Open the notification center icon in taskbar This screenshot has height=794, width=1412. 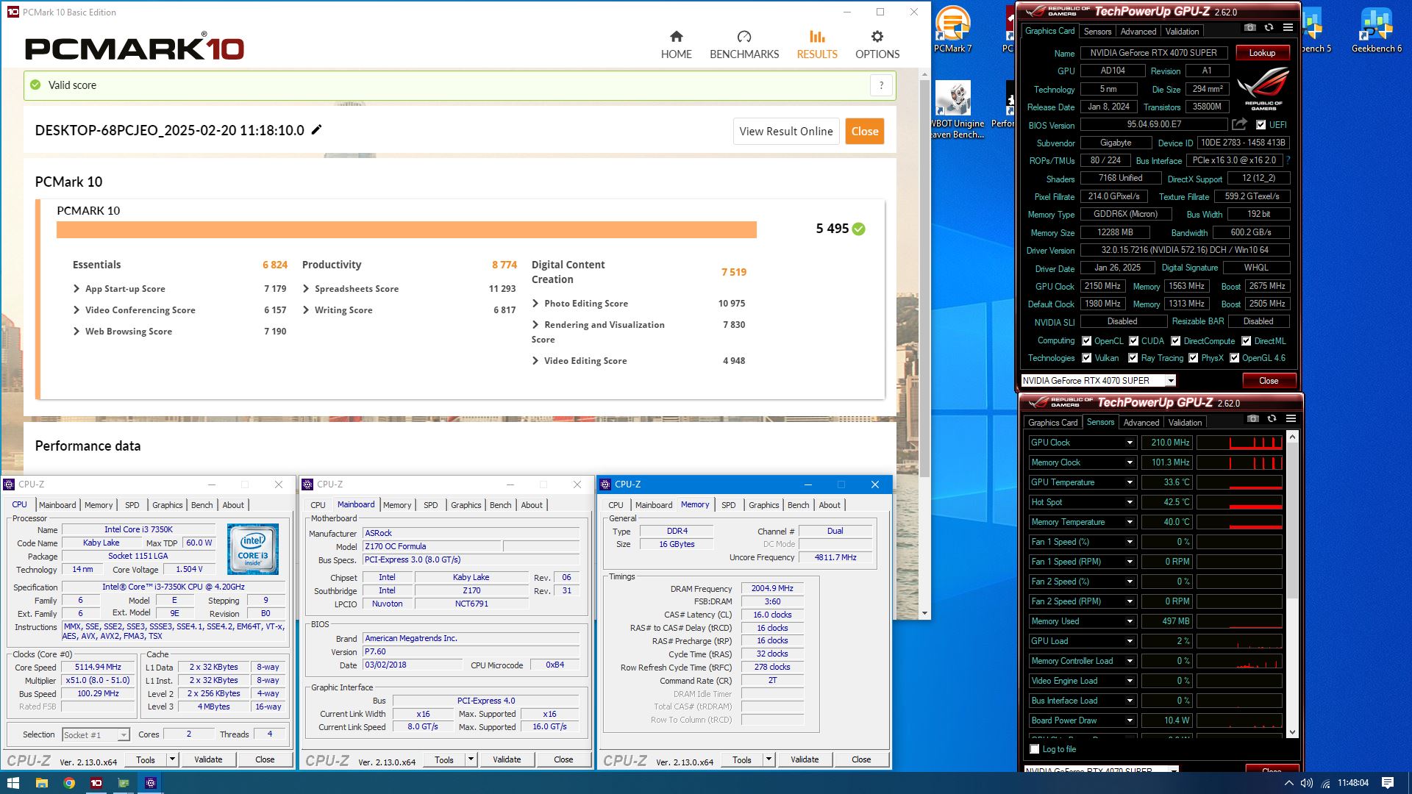coord(1388,783)
